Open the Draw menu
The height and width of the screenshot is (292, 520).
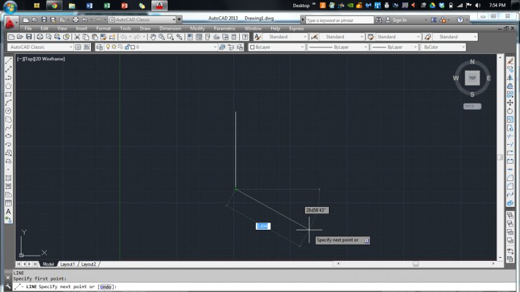tap(145, 29)
